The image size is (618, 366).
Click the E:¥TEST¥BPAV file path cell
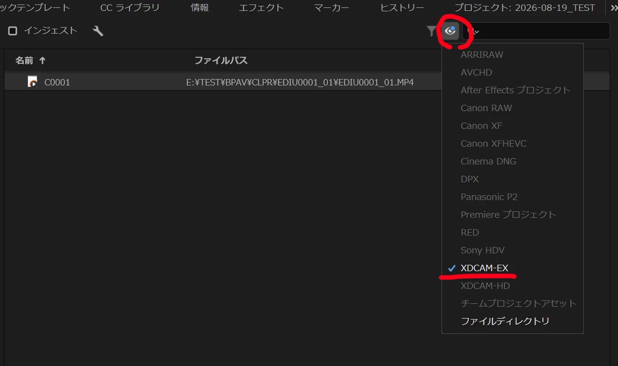pyautogui.click(x=300, y=82)
